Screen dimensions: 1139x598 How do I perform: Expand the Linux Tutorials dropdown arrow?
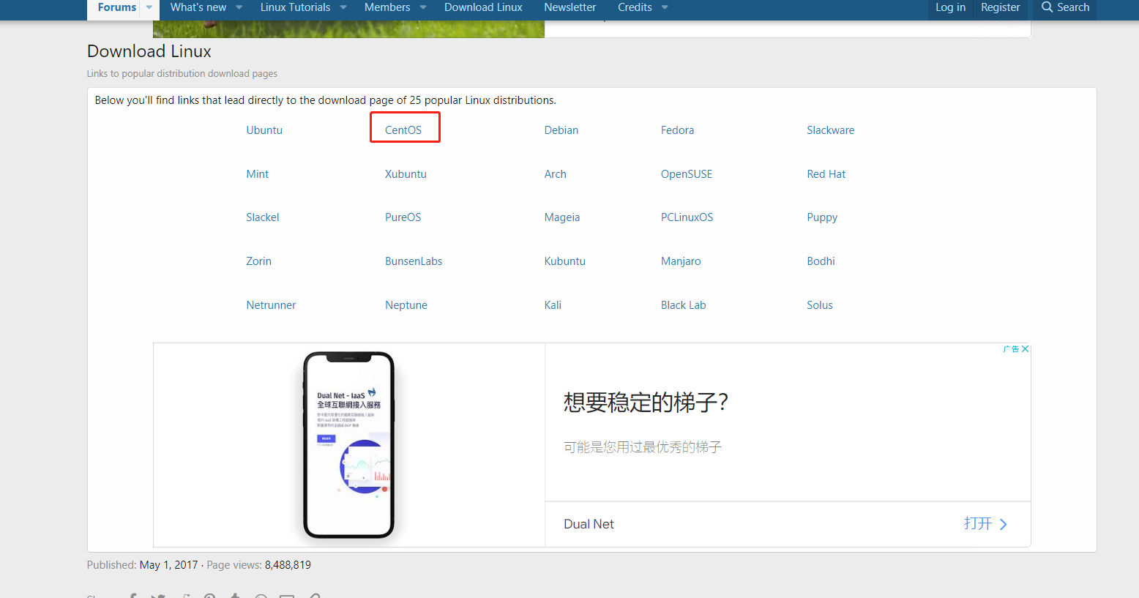coord(343,7)
